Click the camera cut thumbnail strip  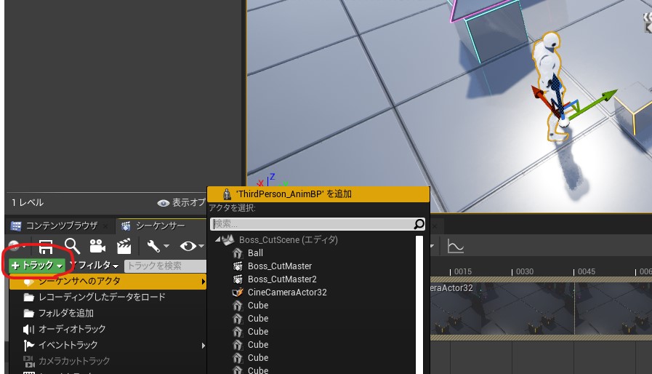(x=541, y=309)
